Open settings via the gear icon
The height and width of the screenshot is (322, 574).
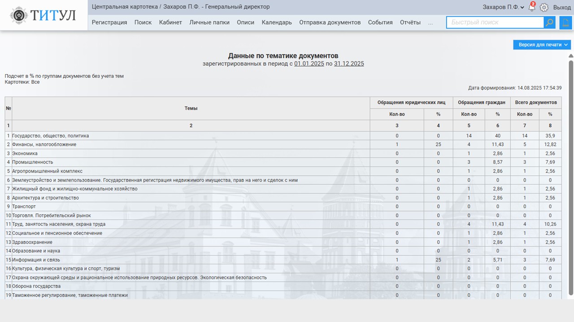coord(544,7)
